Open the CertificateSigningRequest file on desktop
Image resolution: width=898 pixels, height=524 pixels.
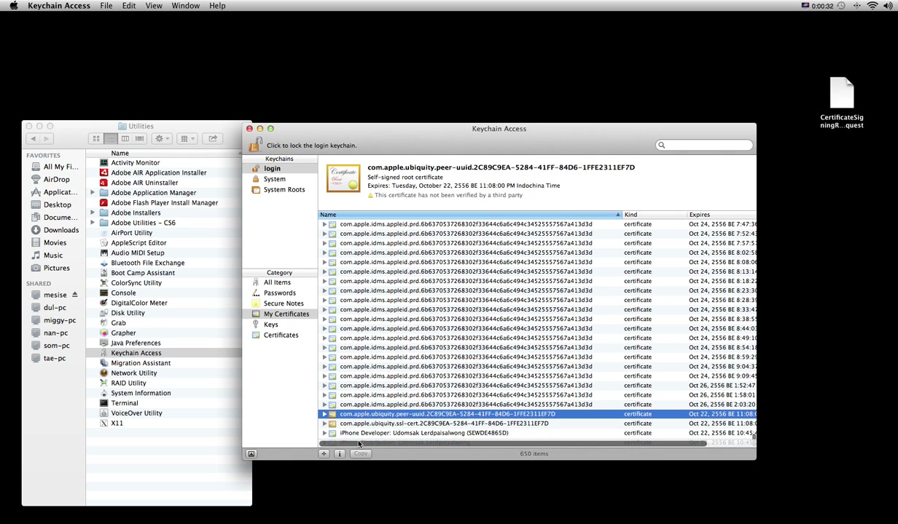[x=842, y=103]
